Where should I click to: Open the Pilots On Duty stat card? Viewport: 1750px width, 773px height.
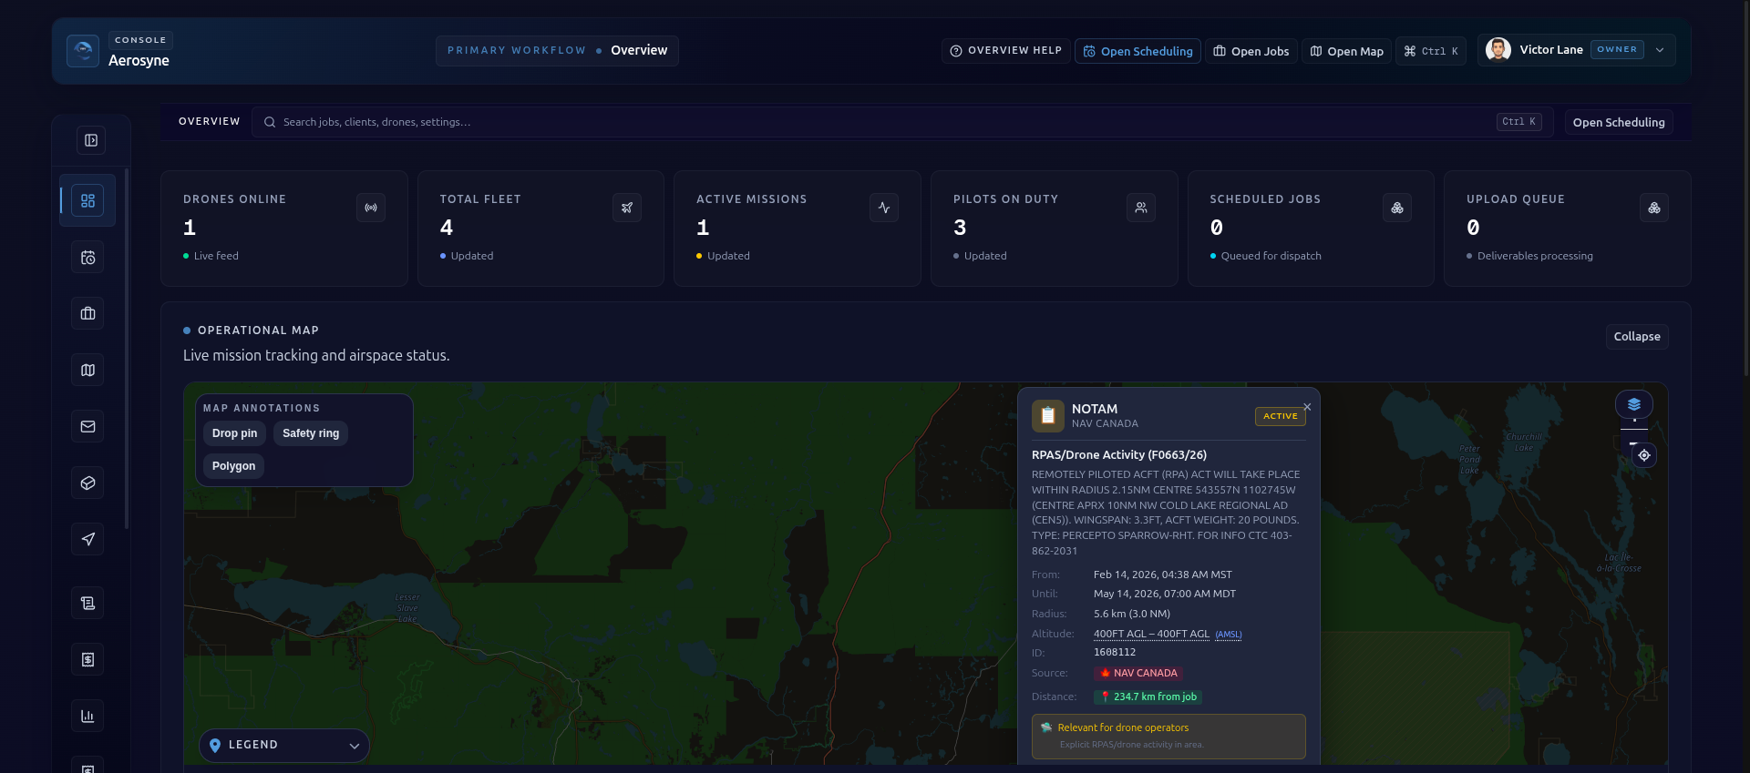[1055, 229]
